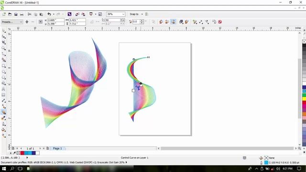Select the Rectangle tool

tap(3, 66)
